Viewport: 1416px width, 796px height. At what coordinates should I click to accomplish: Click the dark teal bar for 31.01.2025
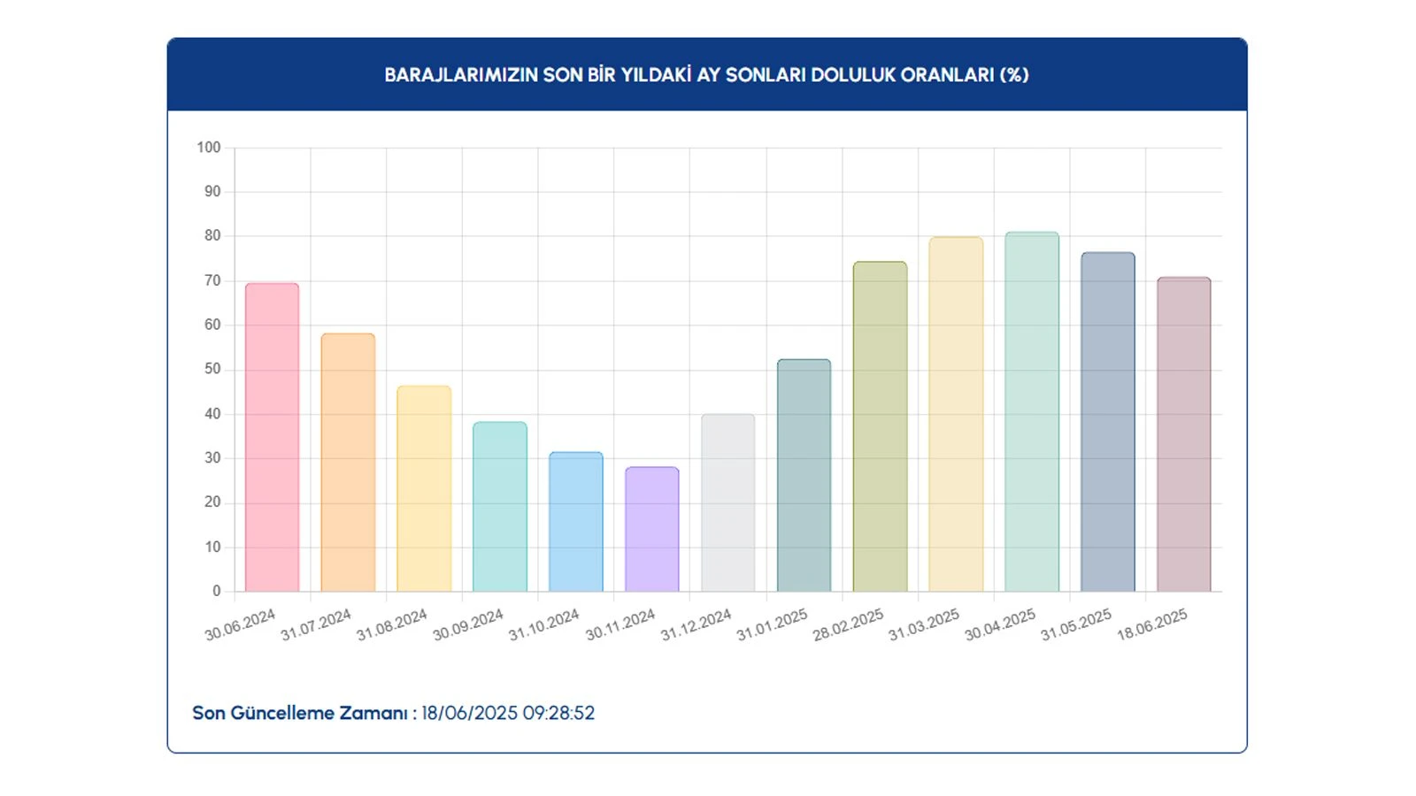pyautogui.click(x=804, y=476)
